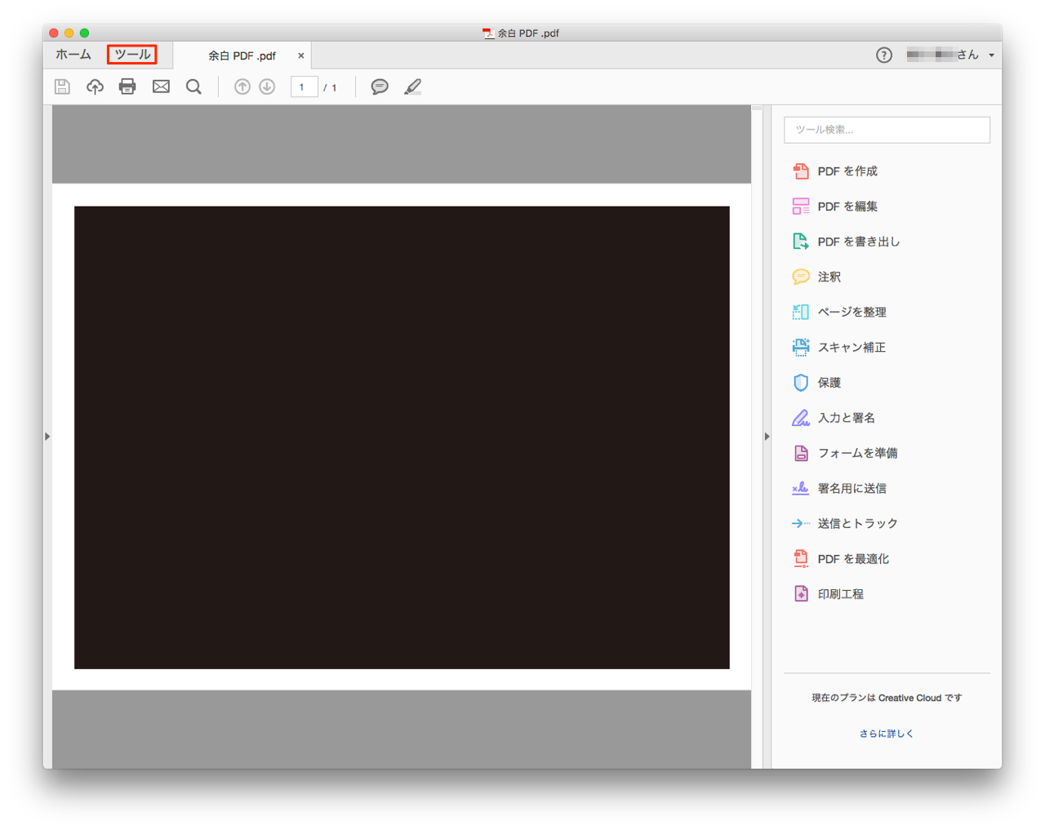Open the Print icon in toolbar
This screenshot has width=1045, height=830.
click(x=127, y=87)
